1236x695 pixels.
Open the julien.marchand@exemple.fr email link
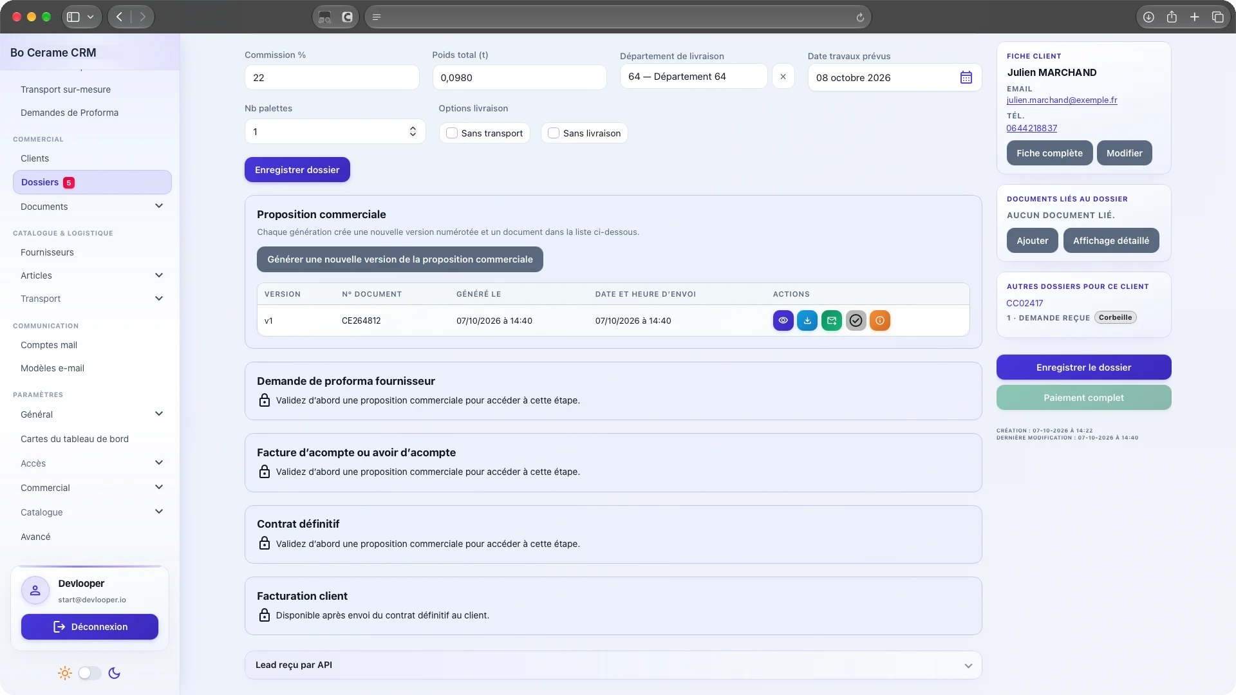pos(1062,100)
